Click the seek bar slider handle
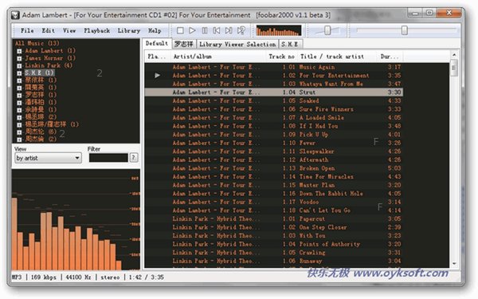478x299 pixels. pos(404,30)
